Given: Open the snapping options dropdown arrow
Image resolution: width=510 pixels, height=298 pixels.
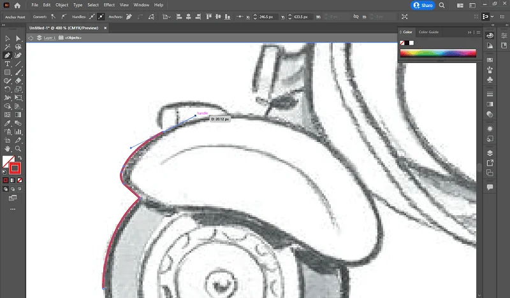Looking at the screenshot, I should pyautogui.click(x=492, y=17).
